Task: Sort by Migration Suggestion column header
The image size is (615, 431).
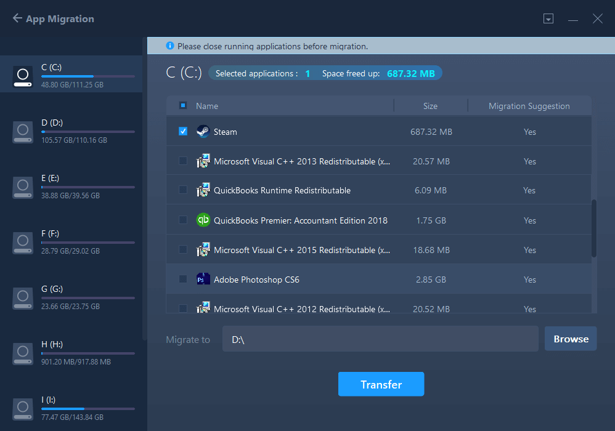Action: point(529,106)
